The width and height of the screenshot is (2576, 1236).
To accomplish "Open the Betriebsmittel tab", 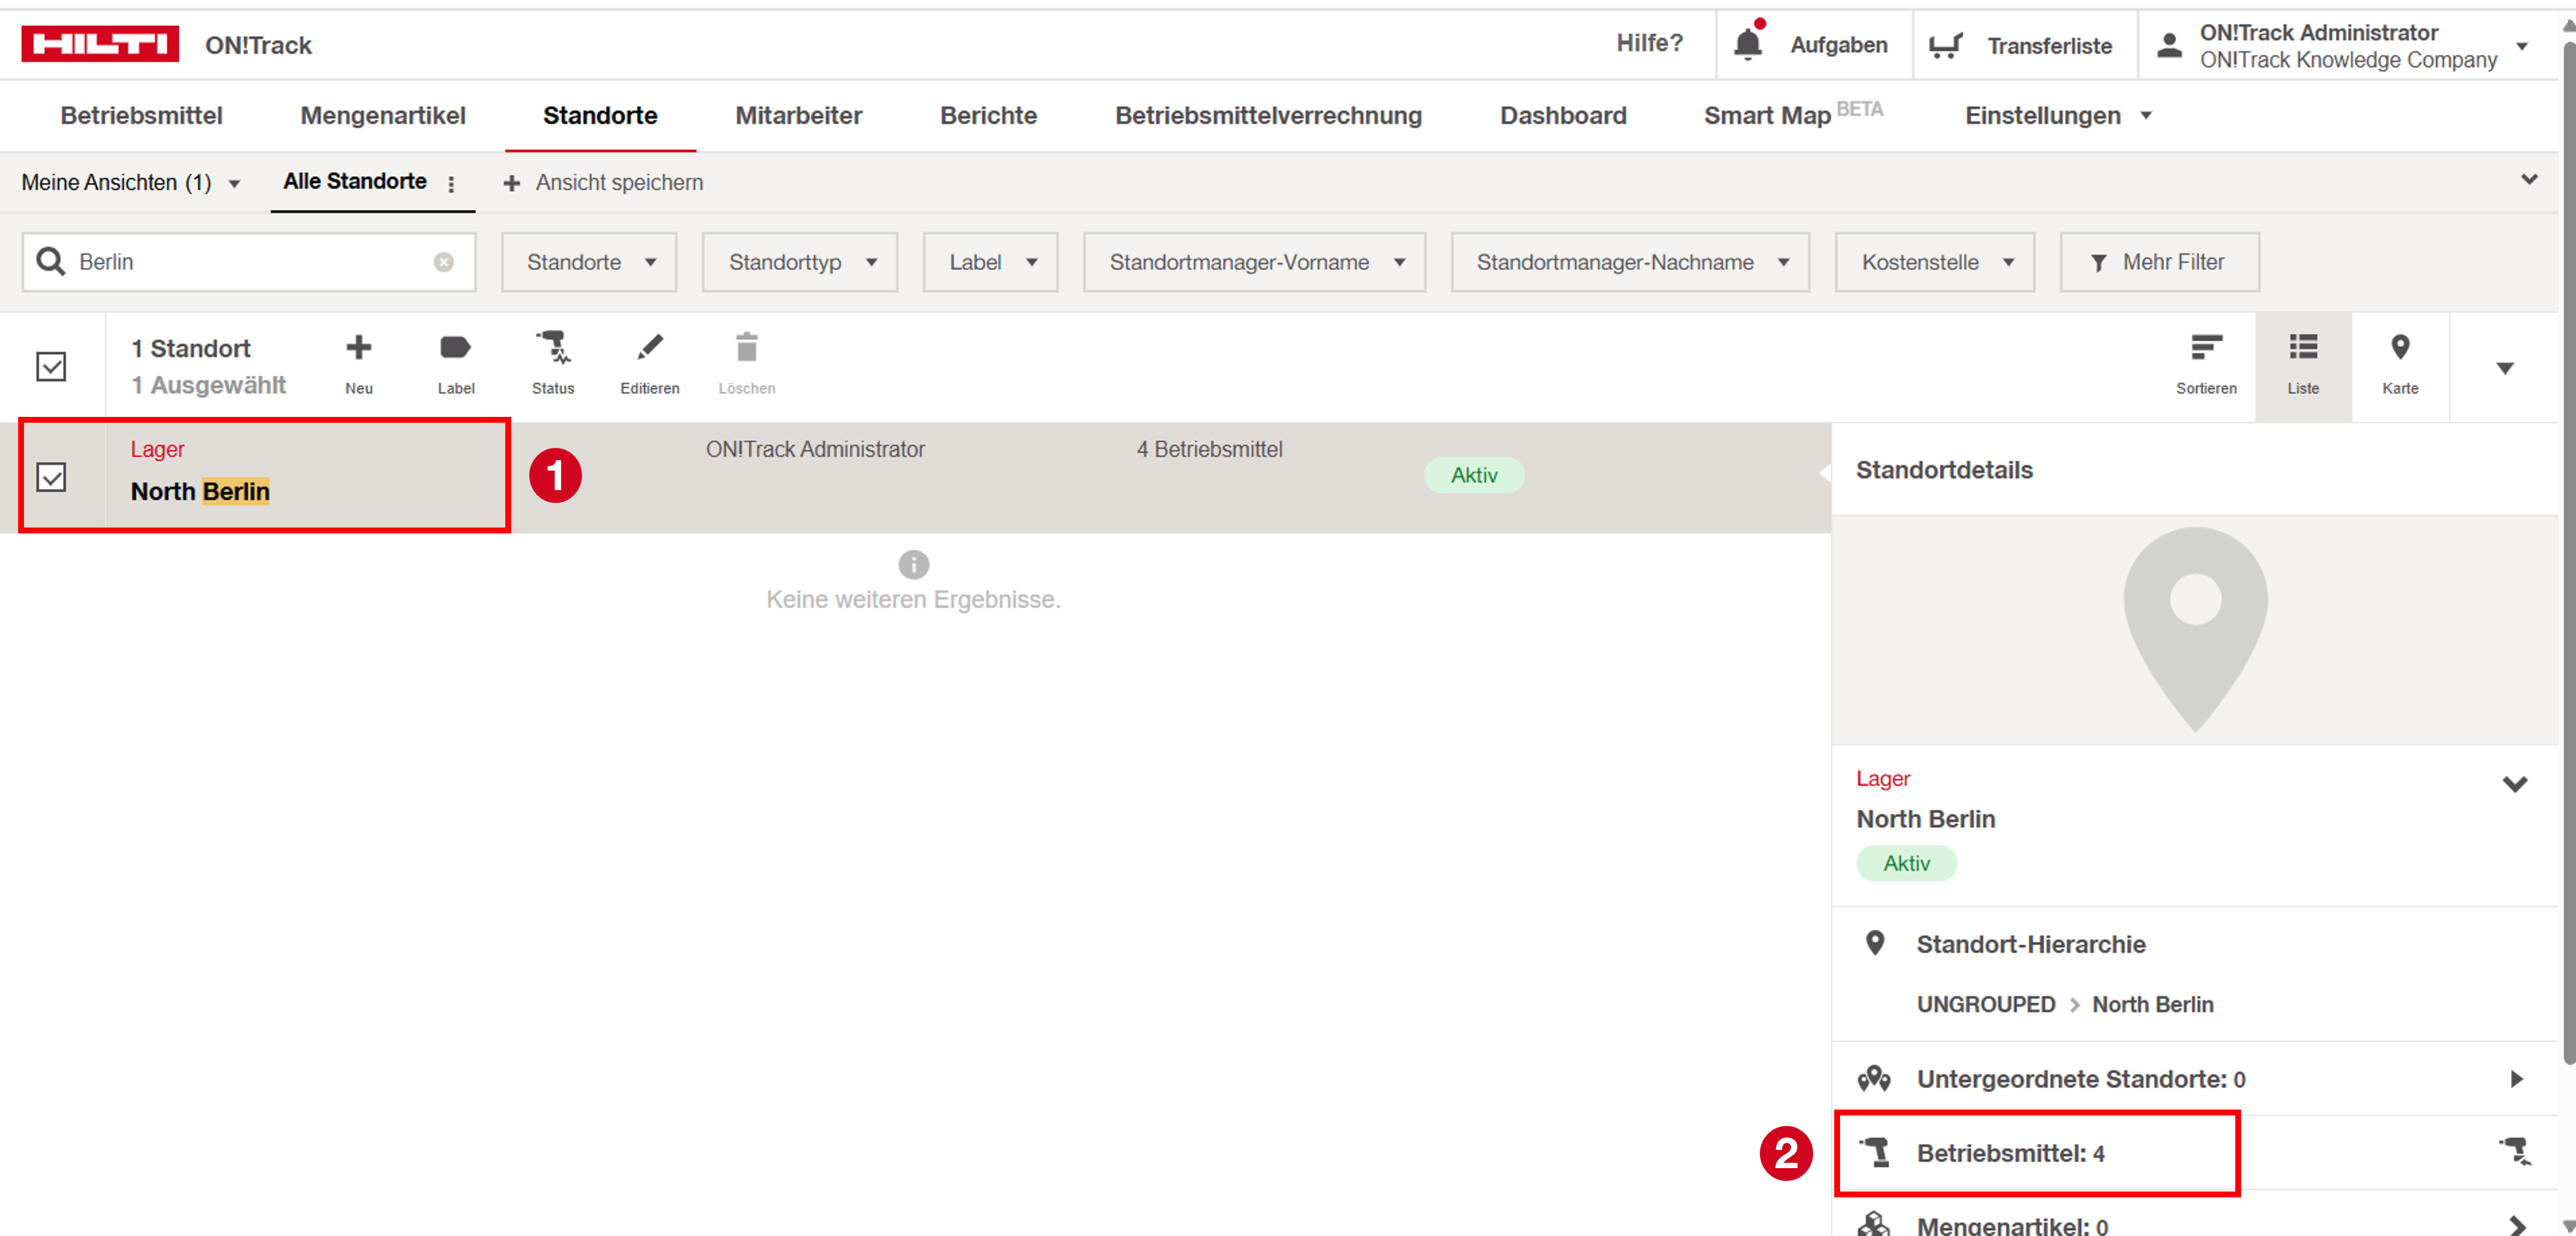I will pos(141,115).
